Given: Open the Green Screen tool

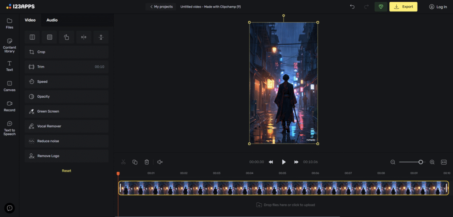Looking at the screenshot, I should pos(66,111).
